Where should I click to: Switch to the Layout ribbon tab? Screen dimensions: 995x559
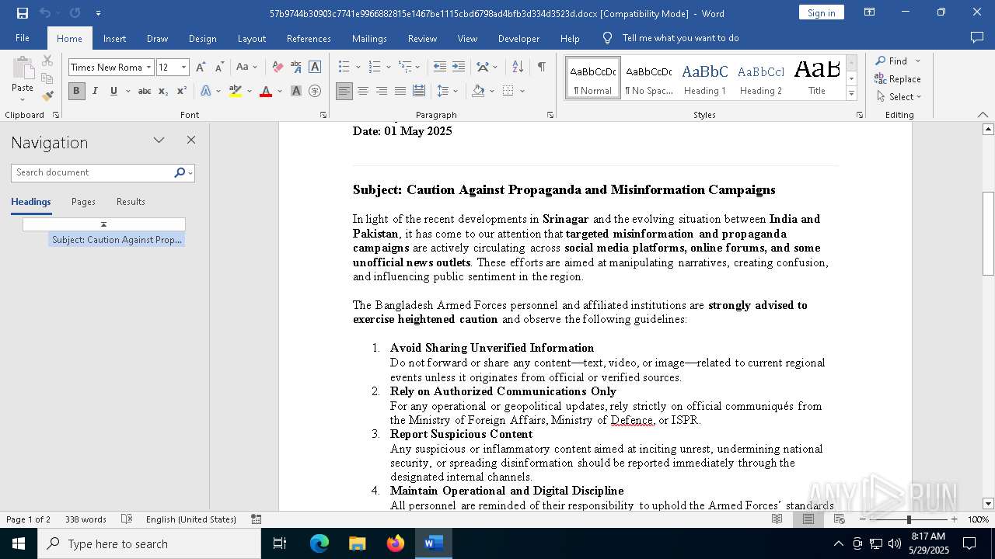(x=251, y=38)
